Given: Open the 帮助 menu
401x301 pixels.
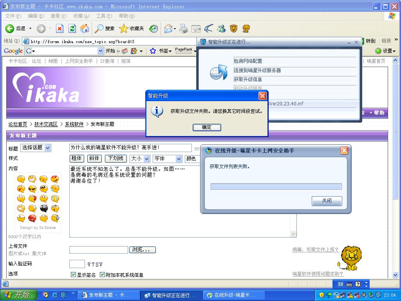Looking at the screenshot, I should coord(127,16).
